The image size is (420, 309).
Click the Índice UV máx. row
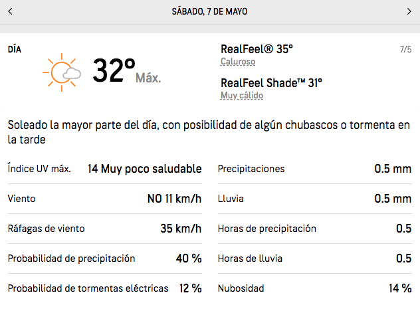104,169
